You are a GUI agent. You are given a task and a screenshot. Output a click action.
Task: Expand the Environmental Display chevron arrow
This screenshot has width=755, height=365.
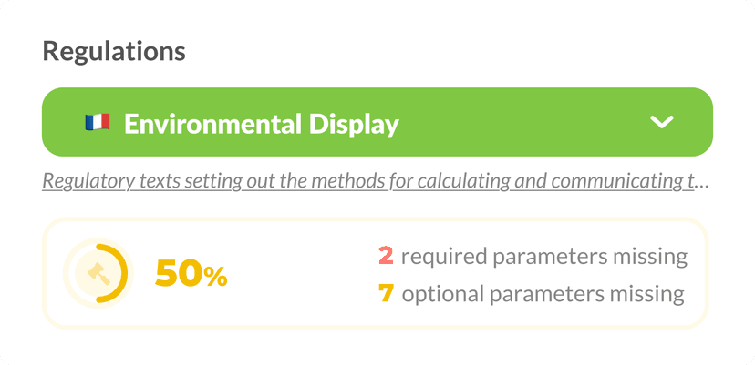[x=662, y=122]
